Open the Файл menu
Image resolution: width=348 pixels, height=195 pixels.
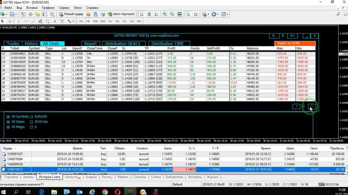[x=8, y=8]
